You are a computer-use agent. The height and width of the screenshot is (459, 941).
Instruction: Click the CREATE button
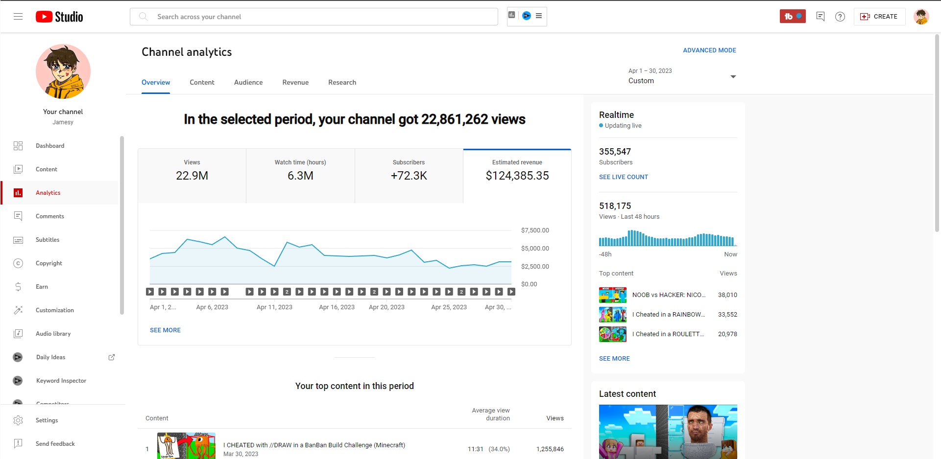879,17
